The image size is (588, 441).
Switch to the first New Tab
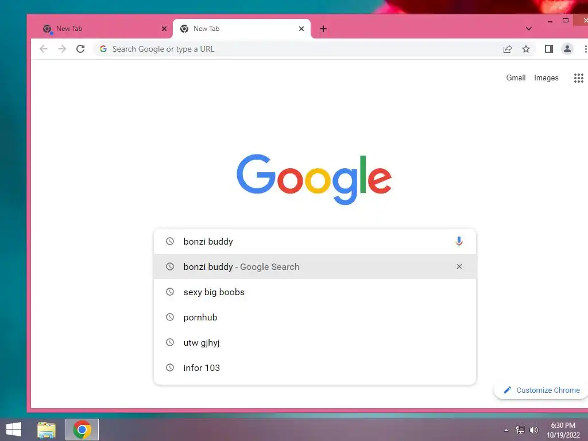[x=101, y=29]
